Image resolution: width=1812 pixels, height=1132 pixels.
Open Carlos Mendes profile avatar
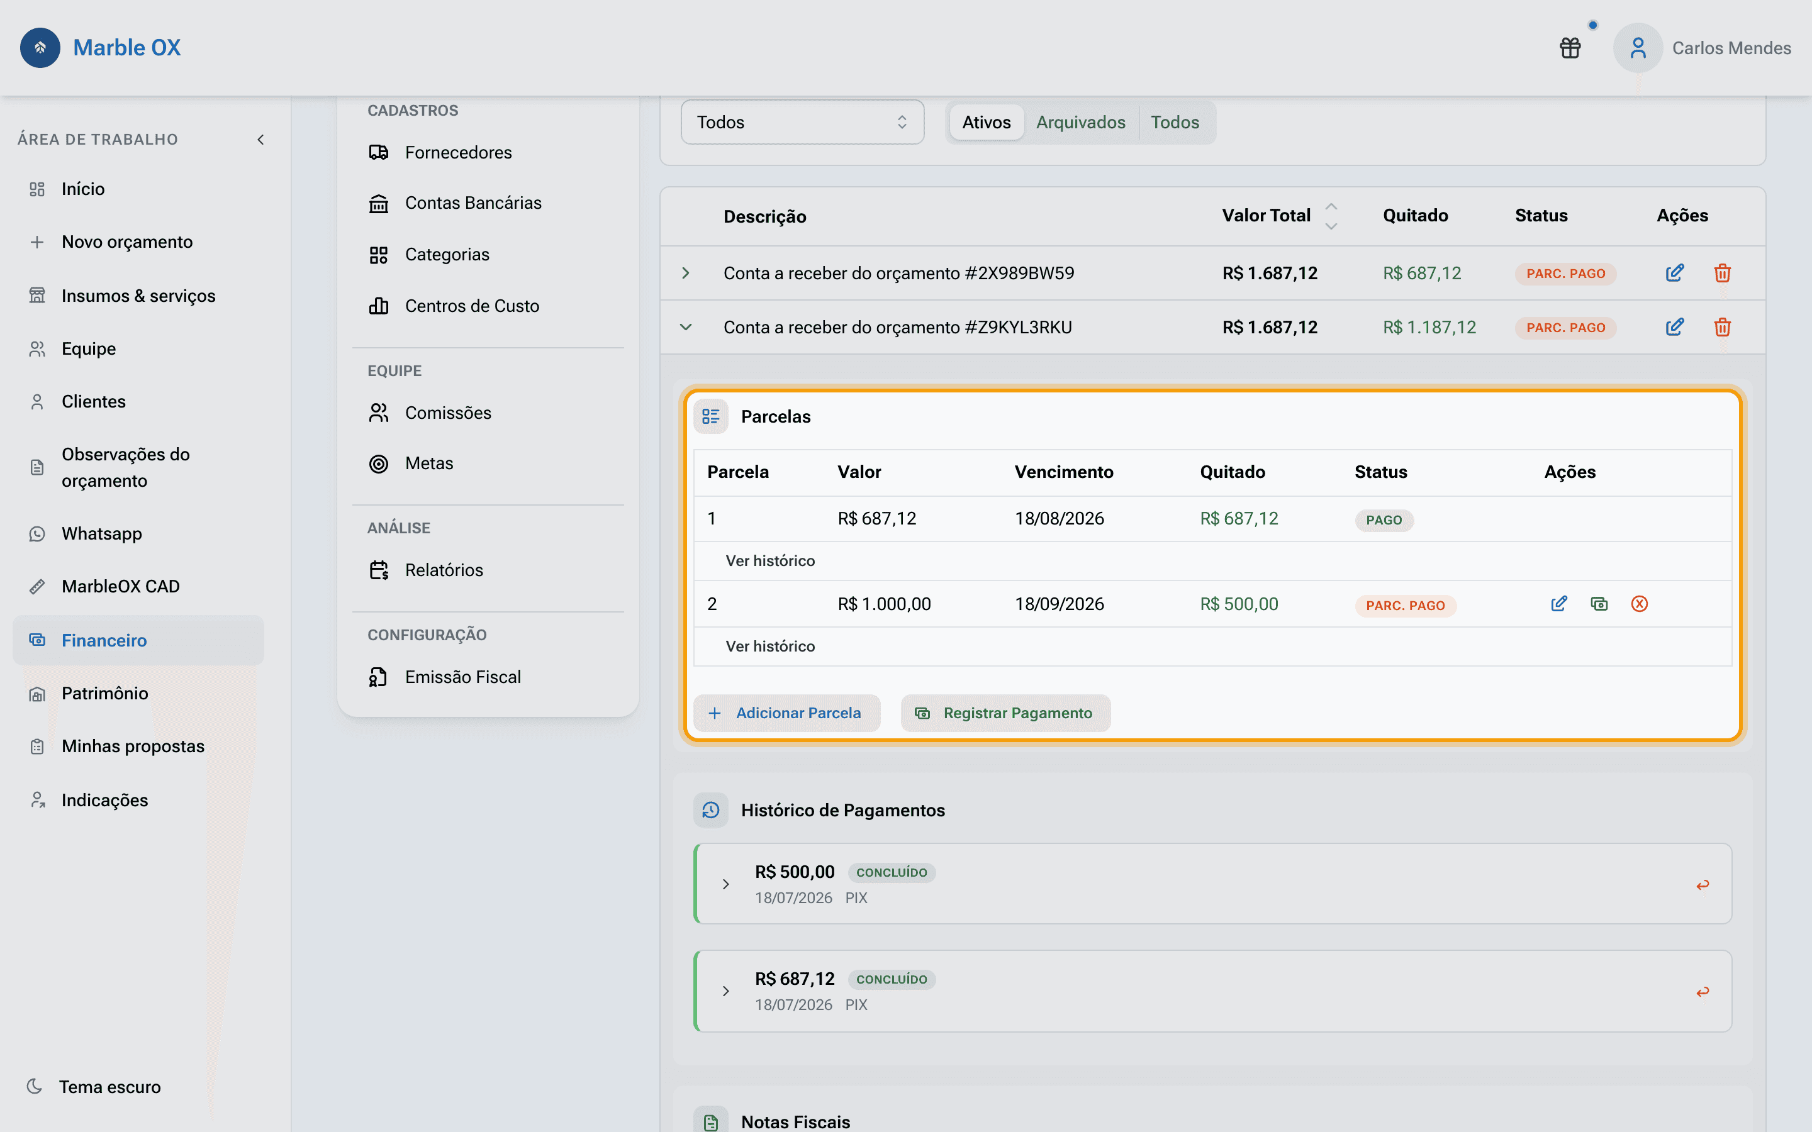click(1638, 48)
